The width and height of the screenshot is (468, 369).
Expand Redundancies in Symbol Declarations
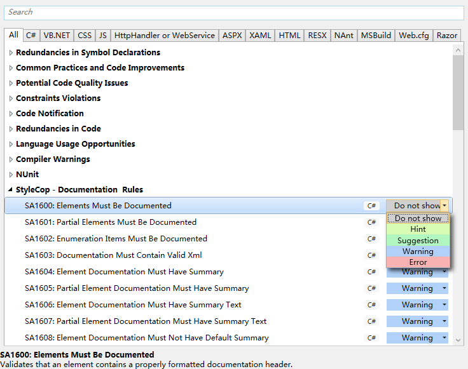click(11, 53)
